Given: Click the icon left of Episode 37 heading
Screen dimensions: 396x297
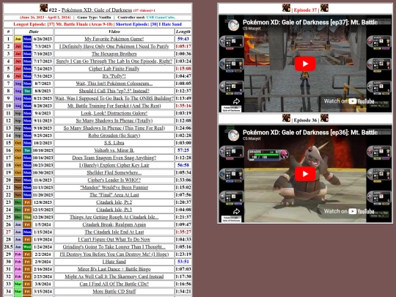Looking at the screenshot, I should coord(286,8).
